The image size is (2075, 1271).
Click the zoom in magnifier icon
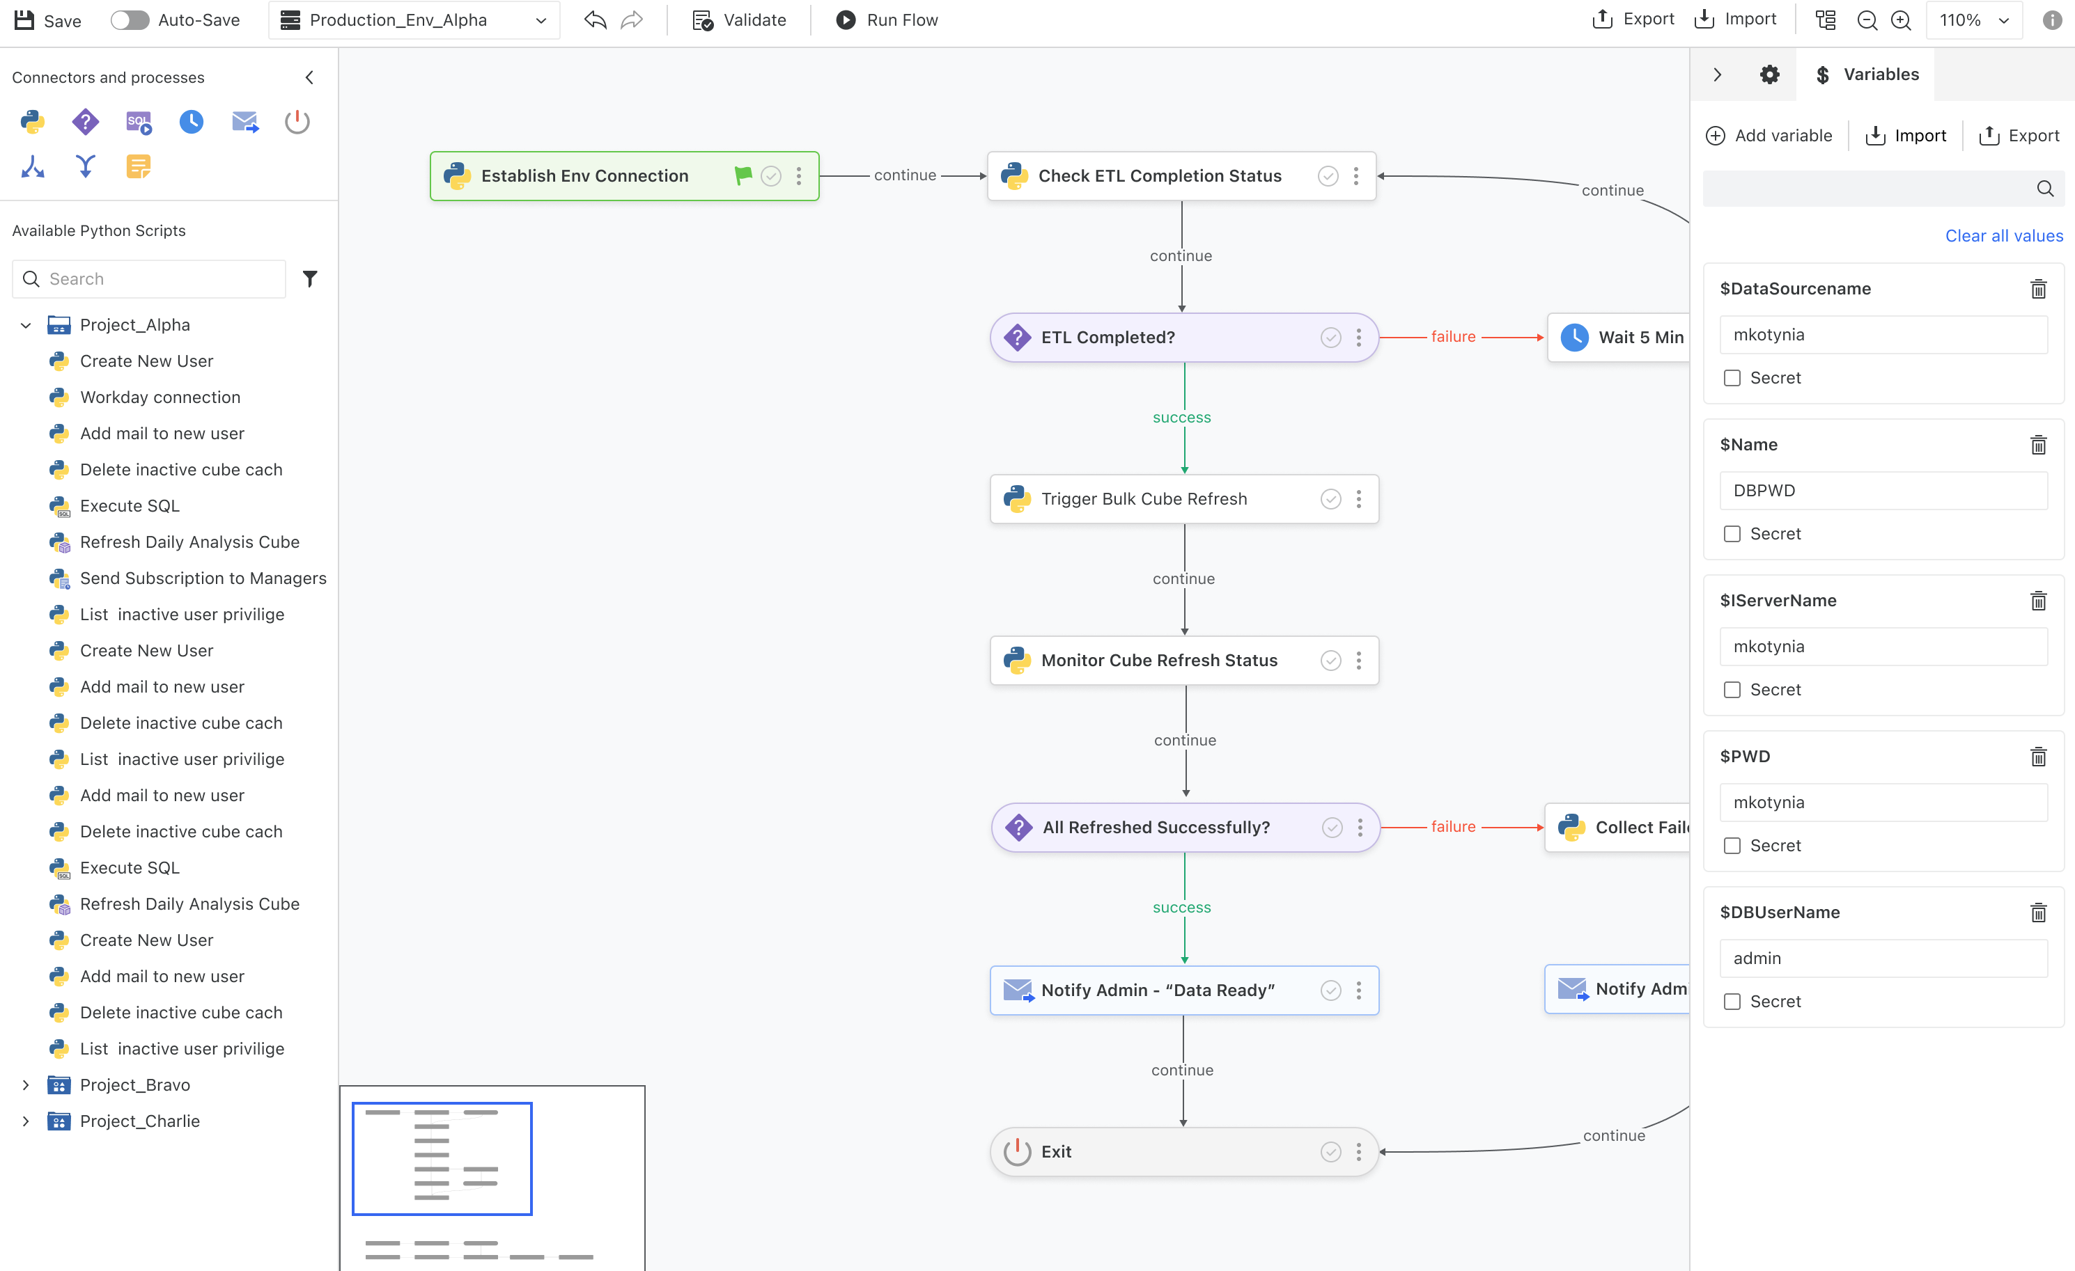click(1901, 20)
